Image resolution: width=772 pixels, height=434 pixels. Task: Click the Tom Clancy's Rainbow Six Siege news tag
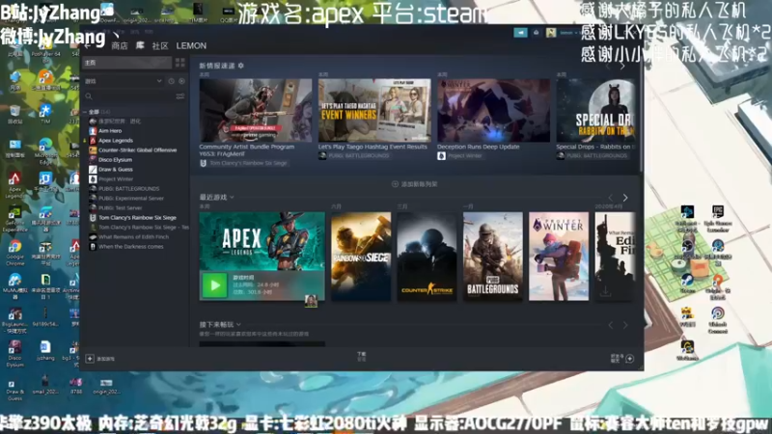(244, 163)
